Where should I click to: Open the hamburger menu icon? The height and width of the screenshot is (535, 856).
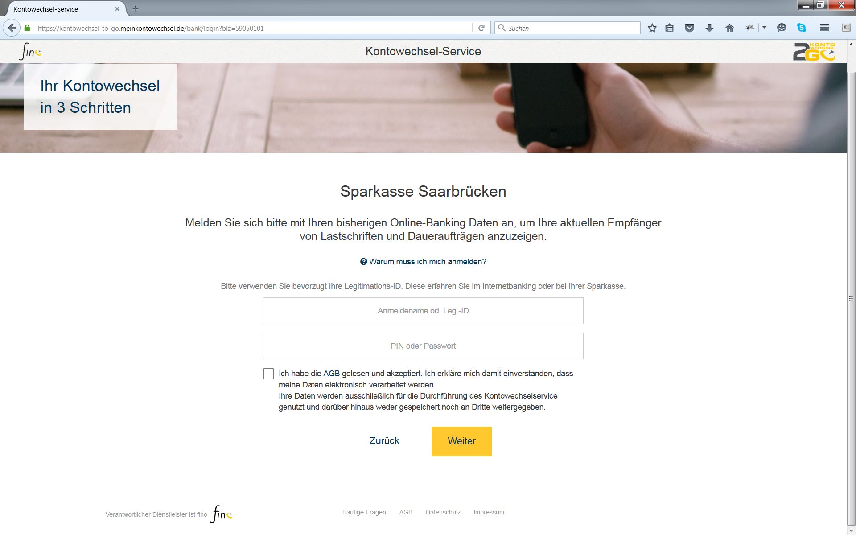(x=824, y=28)
